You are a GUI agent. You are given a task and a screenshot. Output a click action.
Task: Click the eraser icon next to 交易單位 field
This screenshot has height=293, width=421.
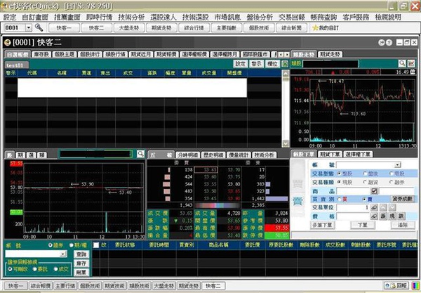(374, 208)
